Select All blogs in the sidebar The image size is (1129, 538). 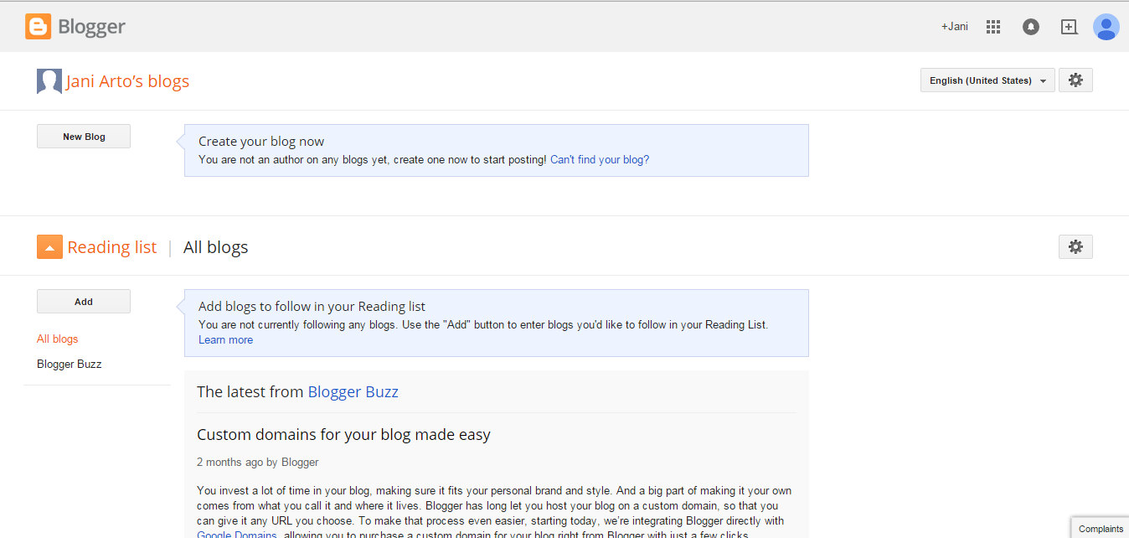pos(58,339)
